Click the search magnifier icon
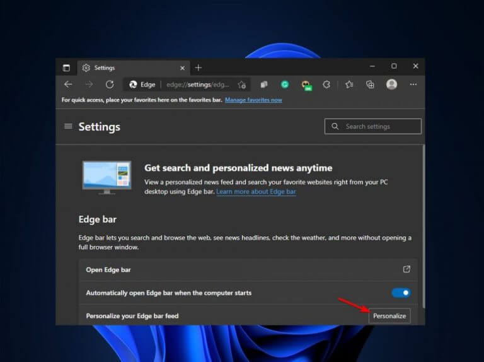The width and height of the screenshot is (484, 362). coord(335,126)
